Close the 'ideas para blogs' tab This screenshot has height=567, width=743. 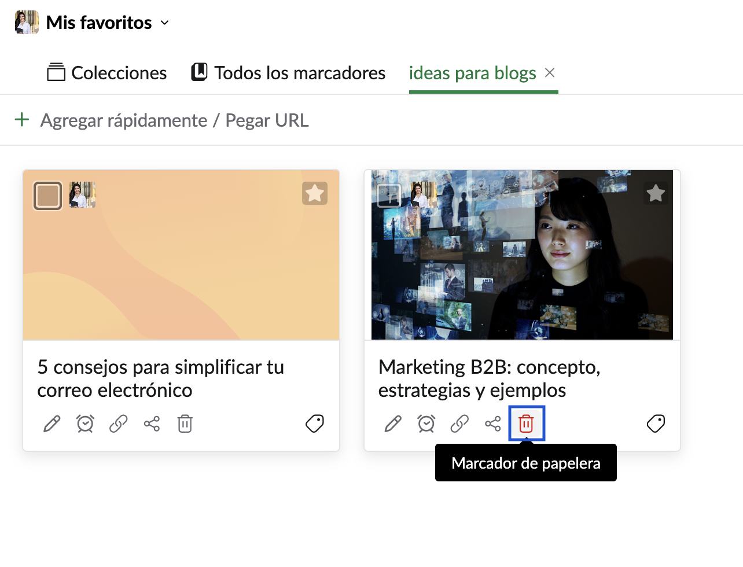(550, 72)
